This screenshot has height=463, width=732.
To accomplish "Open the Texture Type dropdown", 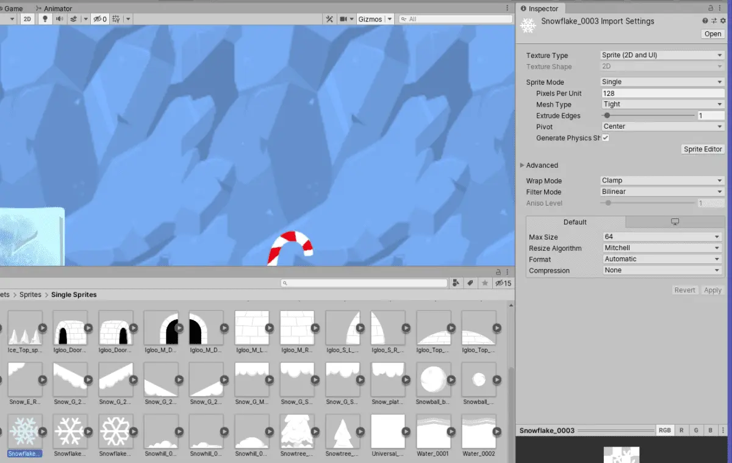I will tap(661, 54).
